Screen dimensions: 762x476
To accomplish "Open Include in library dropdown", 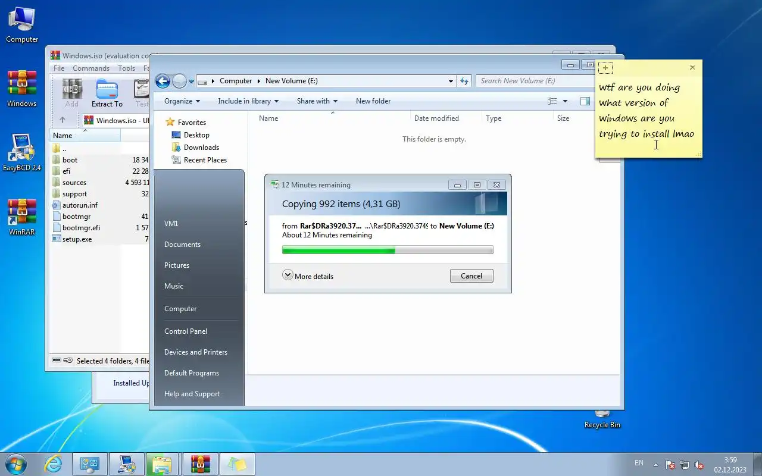I will tap(248, 101).
